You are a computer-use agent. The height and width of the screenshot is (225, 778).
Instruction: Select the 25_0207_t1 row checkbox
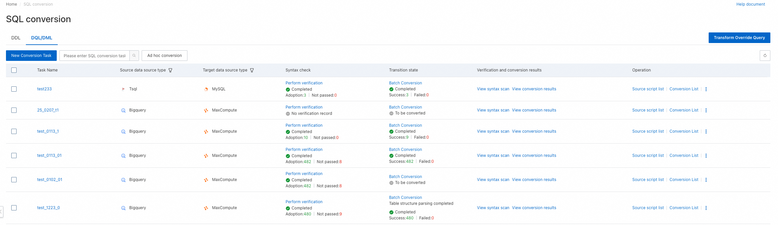click(14, 110)
